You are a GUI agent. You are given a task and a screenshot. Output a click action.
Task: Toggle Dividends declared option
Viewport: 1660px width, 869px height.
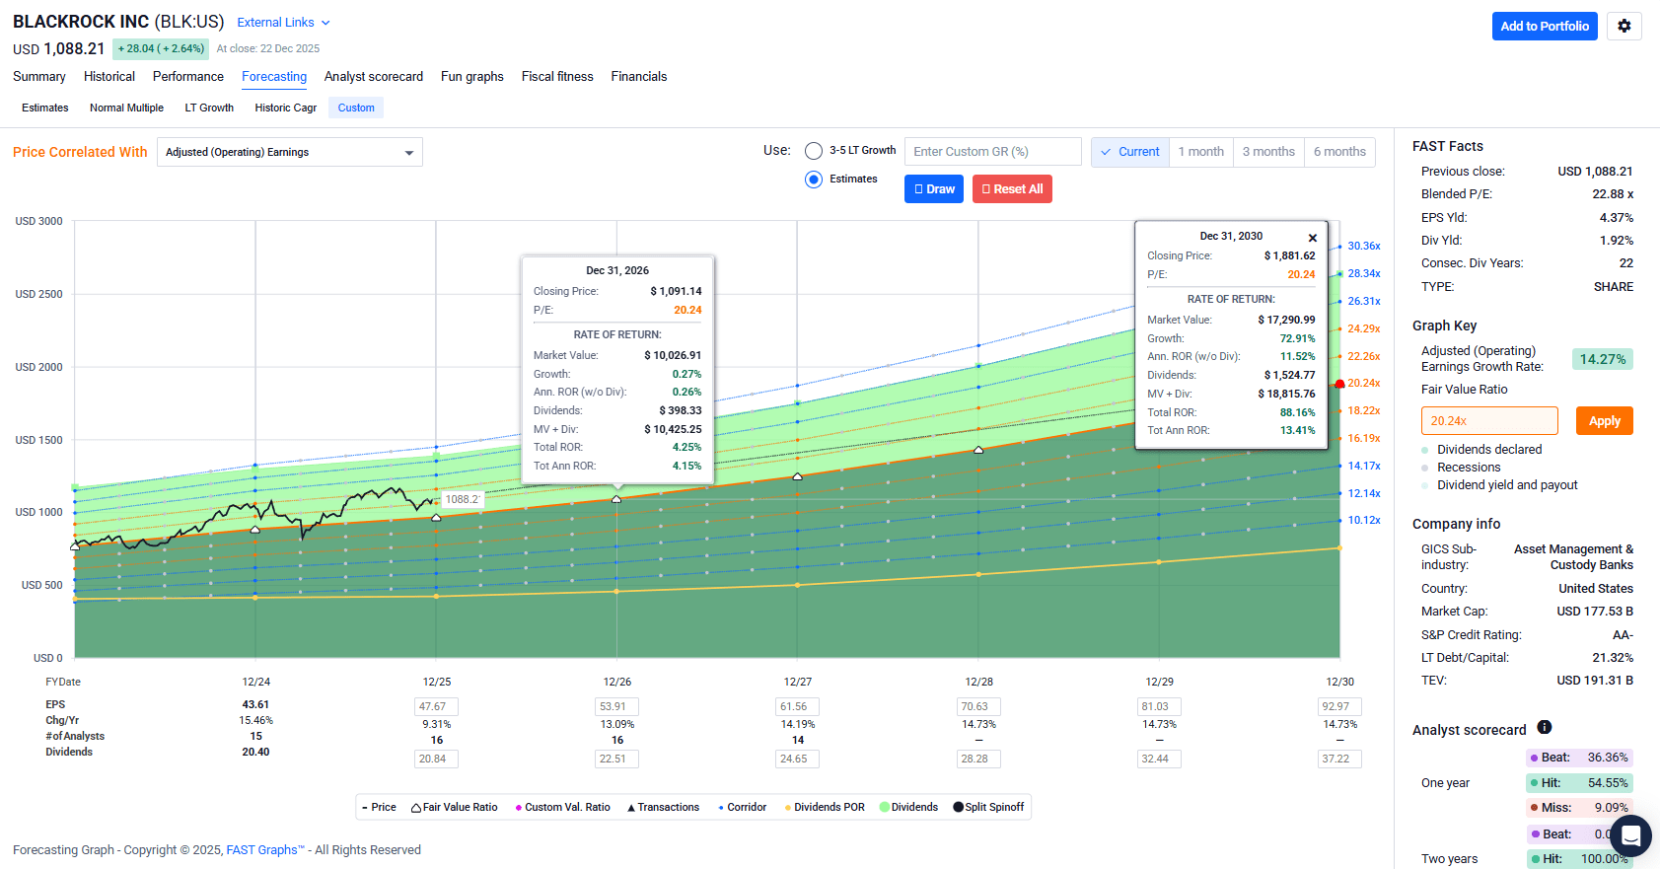click(x=1425, y=450)
